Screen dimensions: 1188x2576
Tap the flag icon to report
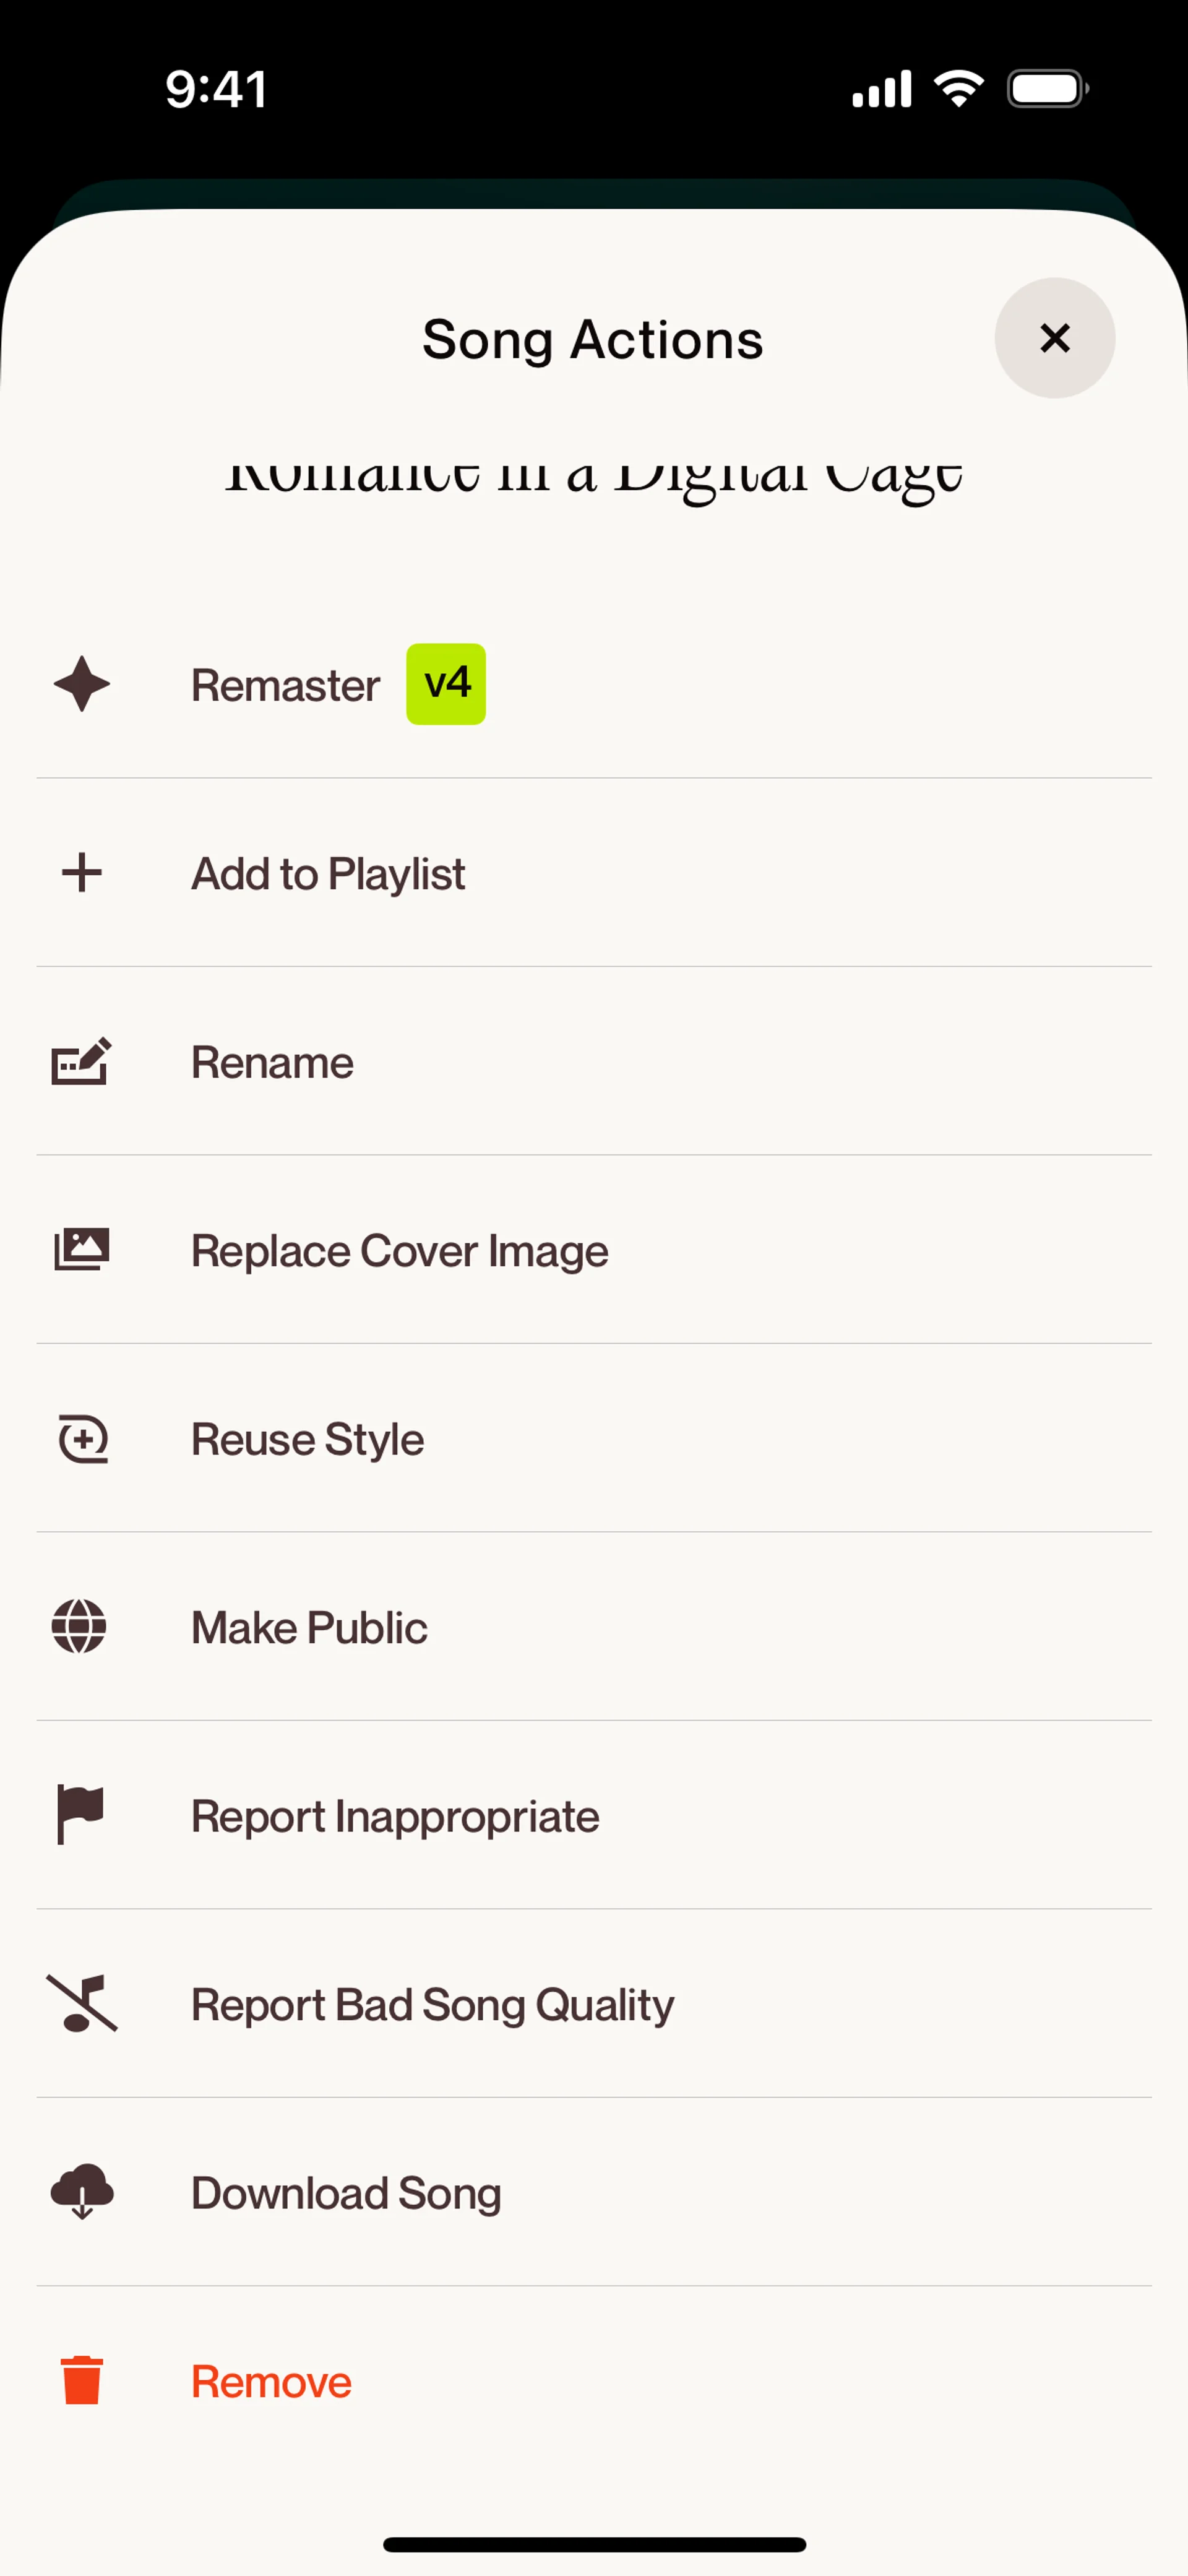80,1815
